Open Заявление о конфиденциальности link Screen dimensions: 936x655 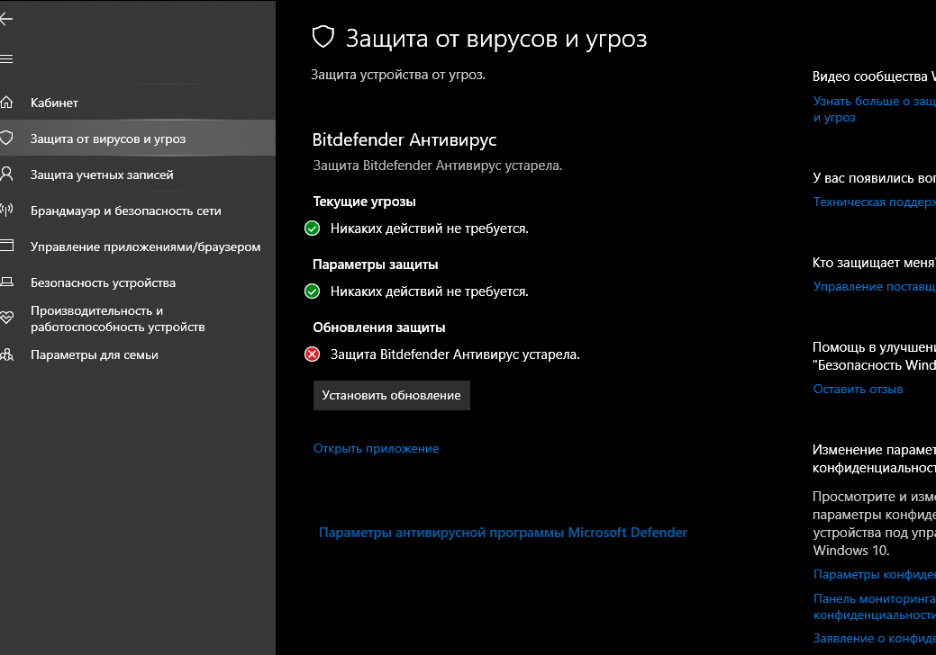(x=874, y=638)
